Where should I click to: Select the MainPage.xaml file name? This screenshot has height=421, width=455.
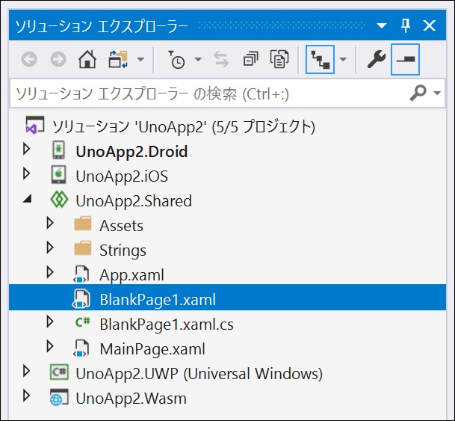pos(152,349)
